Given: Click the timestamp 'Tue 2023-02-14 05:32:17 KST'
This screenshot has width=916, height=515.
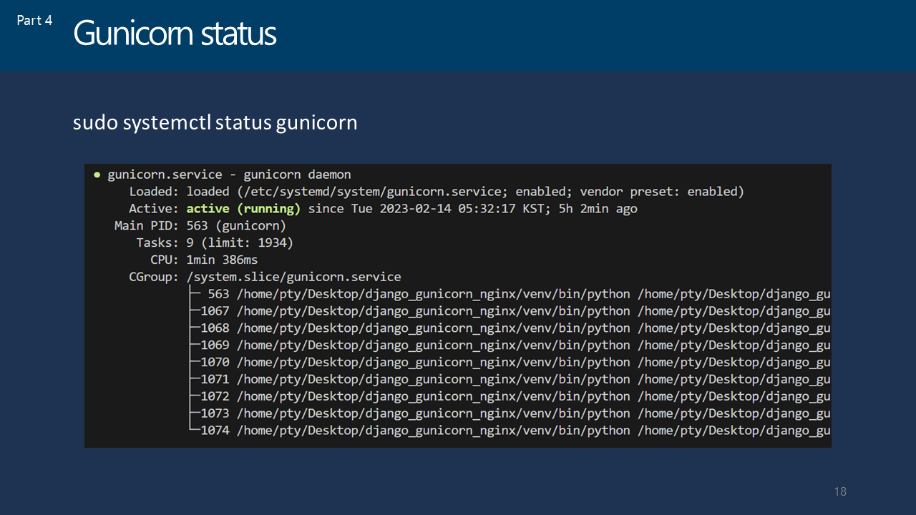Looking at the screenshot, I should [447, 209].
